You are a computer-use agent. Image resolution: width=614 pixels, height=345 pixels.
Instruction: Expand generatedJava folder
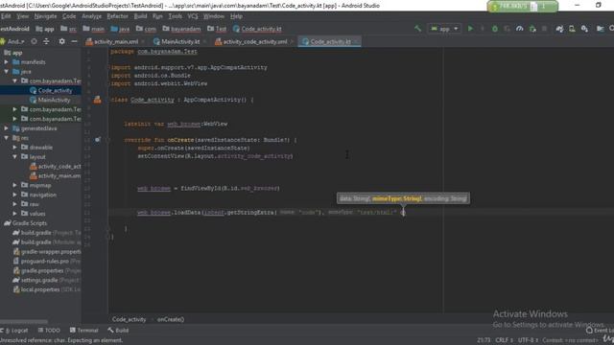pos(7,128)
